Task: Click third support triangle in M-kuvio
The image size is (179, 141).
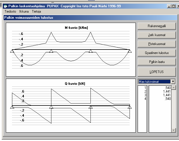Action: (90, 51)
